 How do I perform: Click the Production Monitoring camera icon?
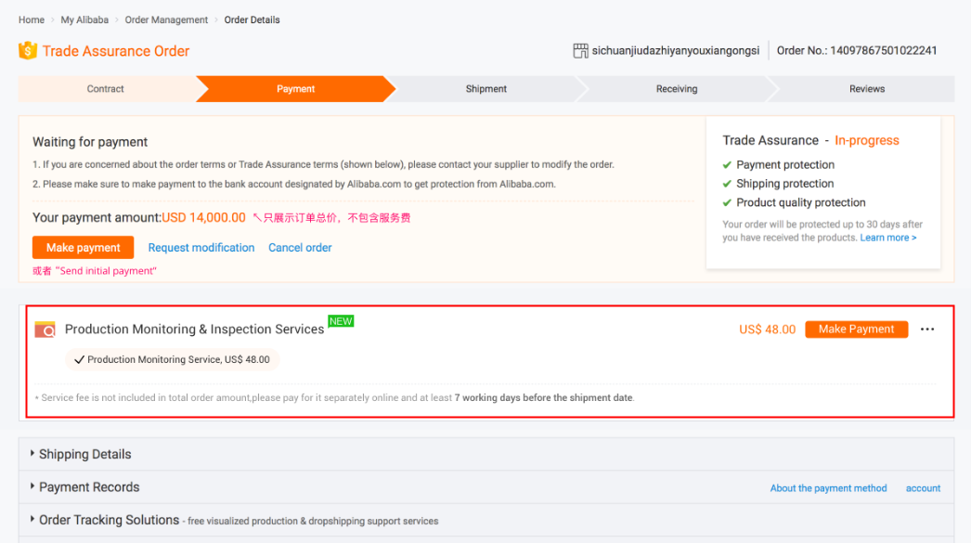coord(45,330)
